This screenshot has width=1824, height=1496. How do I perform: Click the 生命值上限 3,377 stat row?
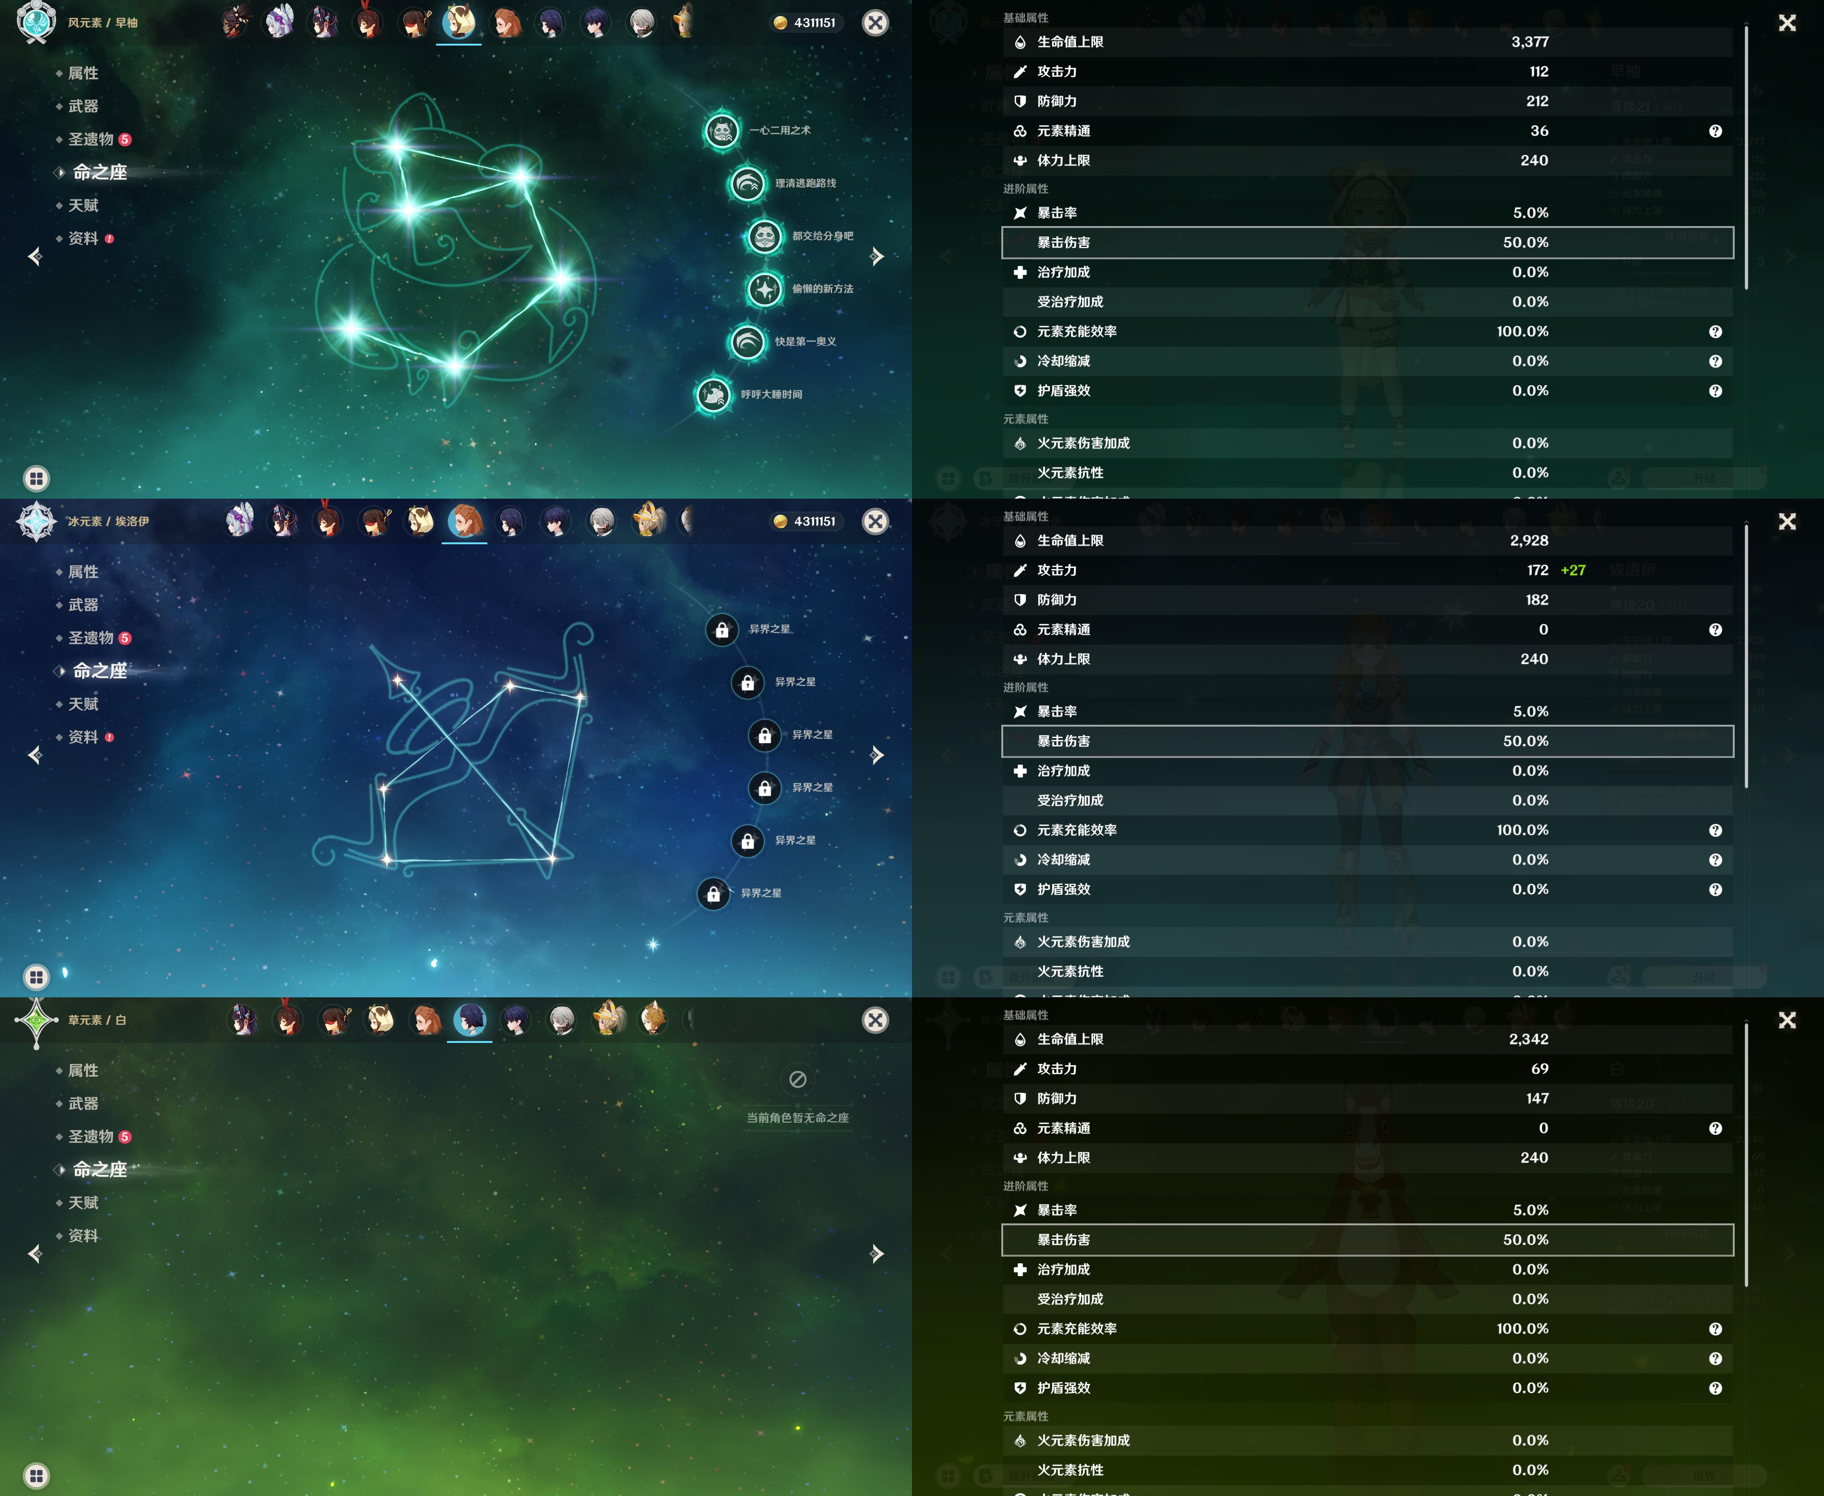1367,42
